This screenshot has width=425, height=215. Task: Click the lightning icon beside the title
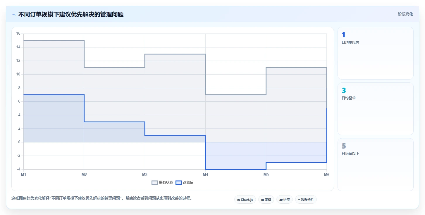pos(14,15)
